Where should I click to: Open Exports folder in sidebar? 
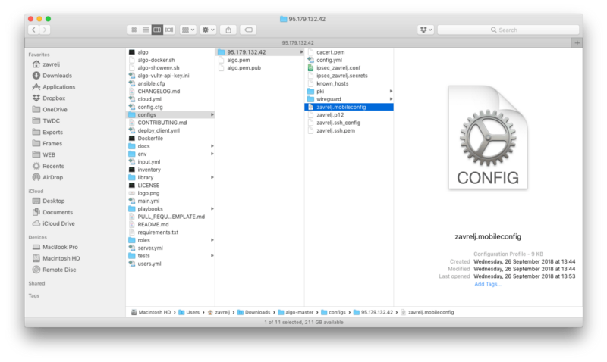(52, 132)
